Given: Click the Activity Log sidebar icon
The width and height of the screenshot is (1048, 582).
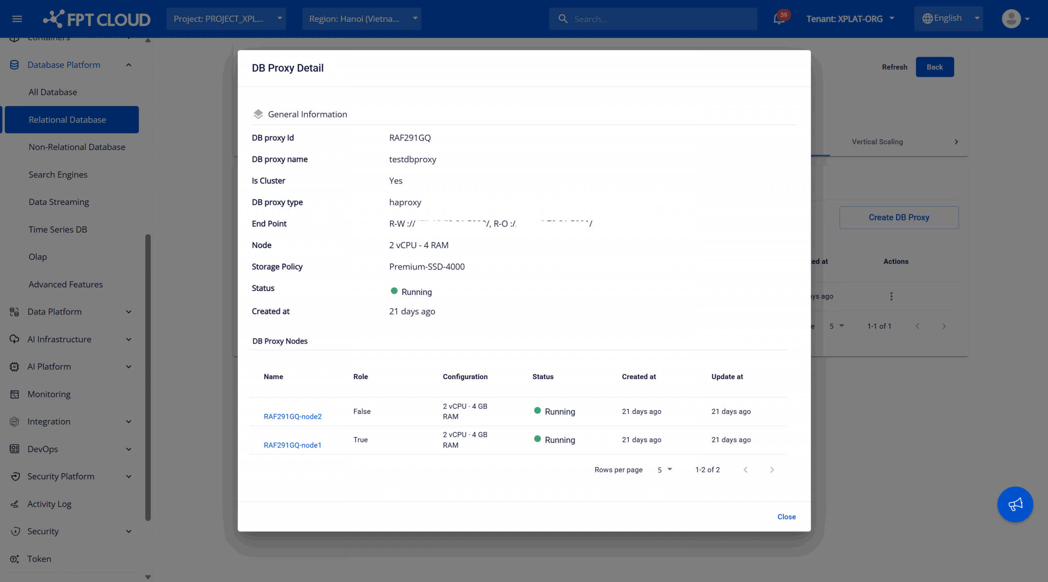Looking at the screenshot, I should pos(15,504).
